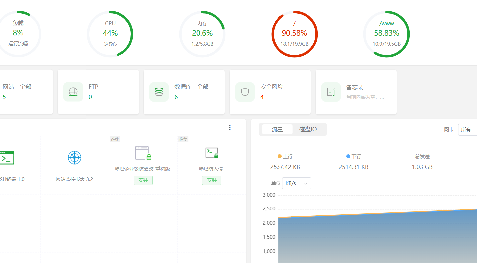Click the root disk 90.58% gauge
Screen dimensions: 477x263
(x=295, y=34)
